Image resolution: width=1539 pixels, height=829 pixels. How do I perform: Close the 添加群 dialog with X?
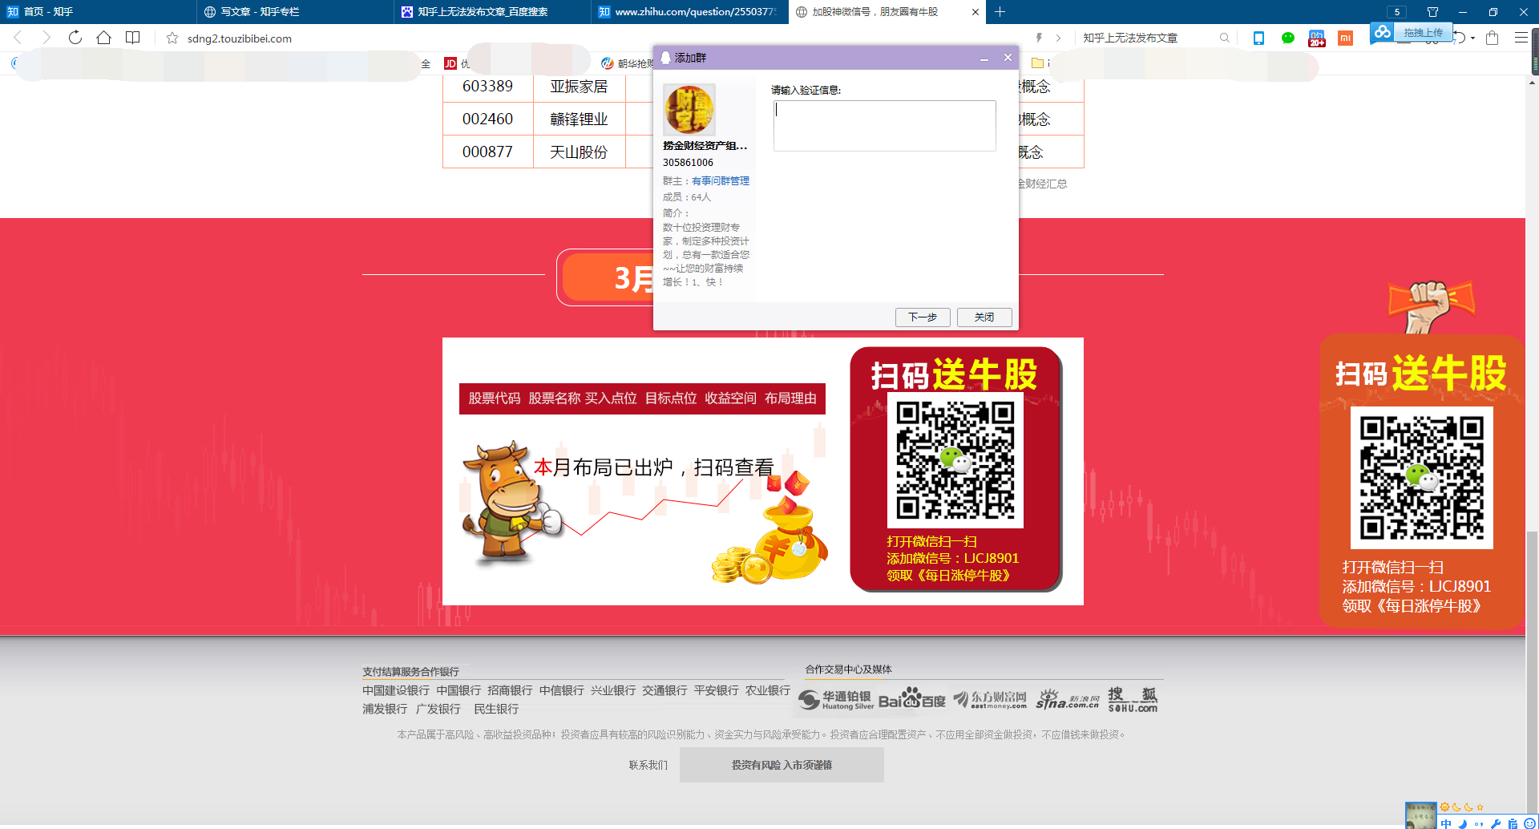click(1008, 58)
